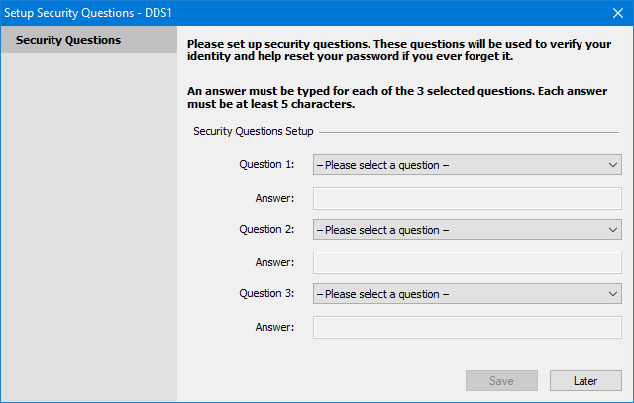634x403 pixels.
Task: Open the Question 2 dropdown list
Action: pyautogui.click(x=467, y=230)
